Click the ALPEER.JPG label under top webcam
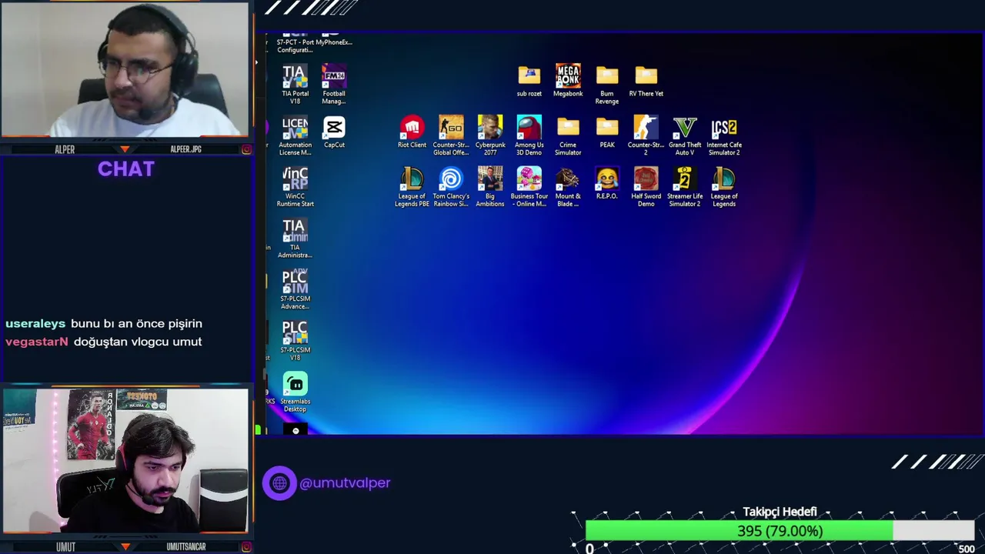The image size is (985, 554). pyautogui.click(x=185, y=149)
